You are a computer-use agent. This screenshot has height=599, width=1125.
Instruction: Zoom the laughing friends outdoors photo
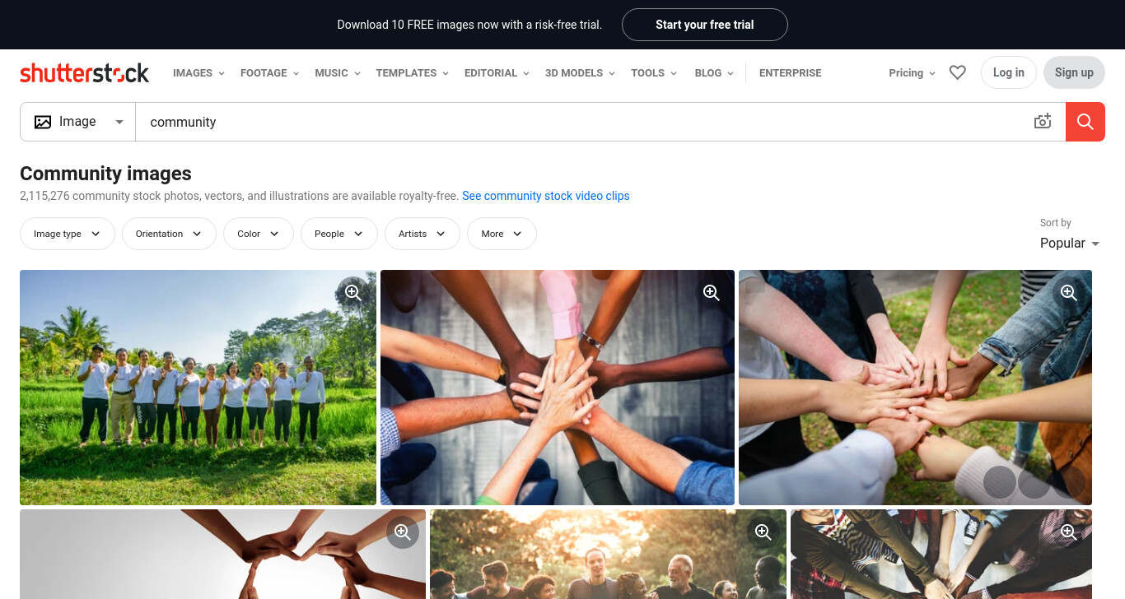point(763,532)
